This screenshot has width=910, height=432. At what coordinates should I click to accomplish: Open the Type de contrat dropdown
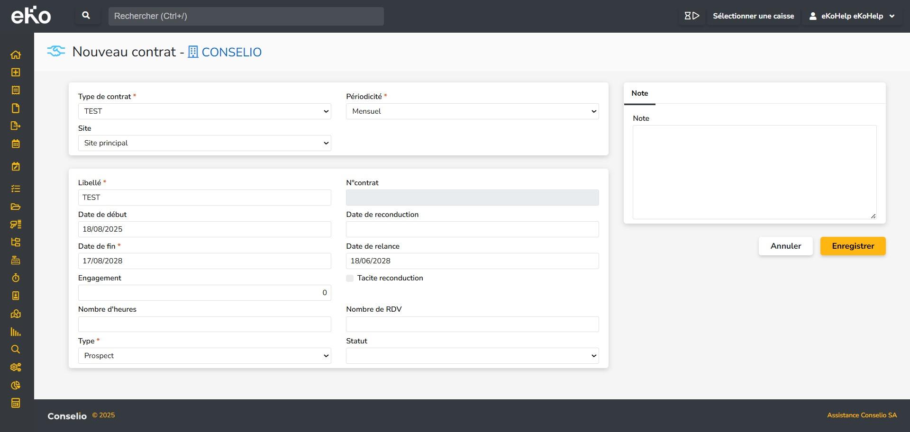(204, 111)
